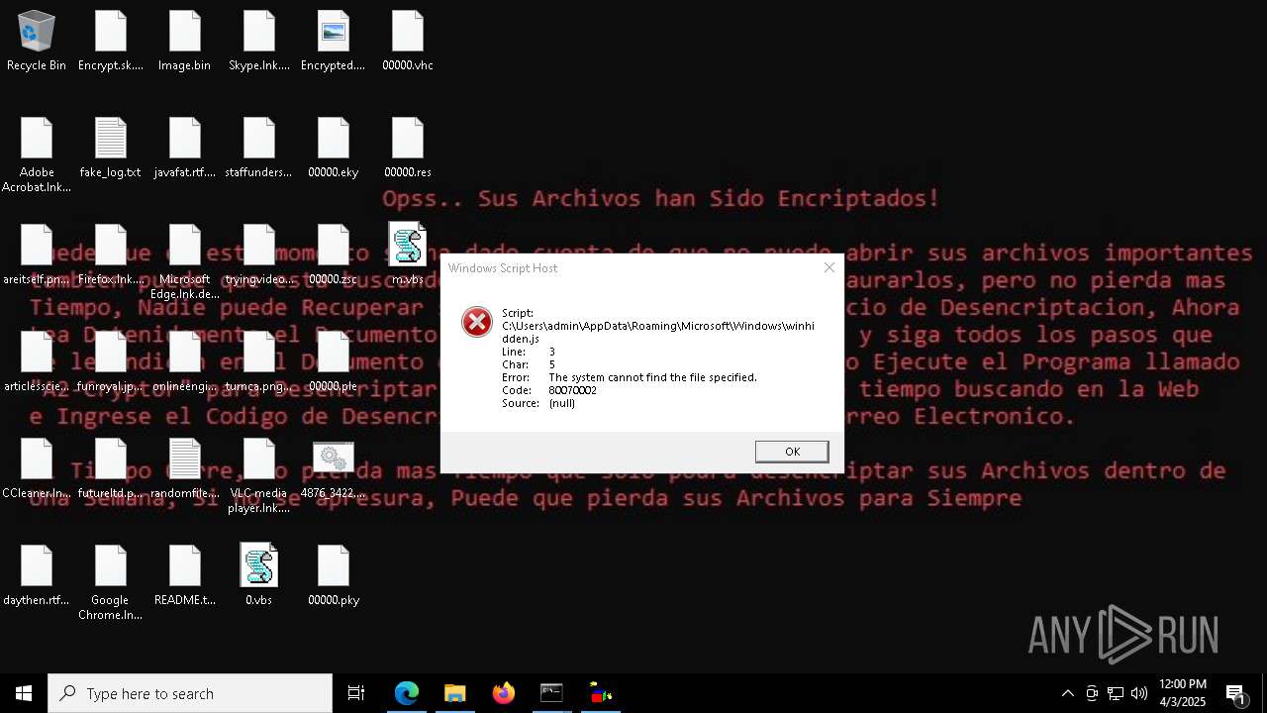The width and height of the screenshot is (1267, 713).
Task: Open the Windows Start menu
Action: 24,693
